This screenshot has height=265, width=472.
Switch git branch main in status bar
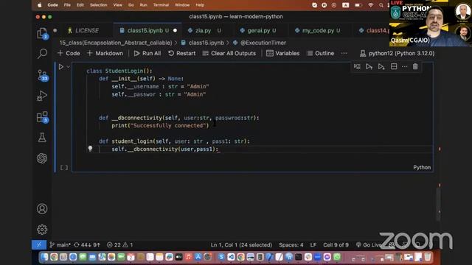click(60, 245)
